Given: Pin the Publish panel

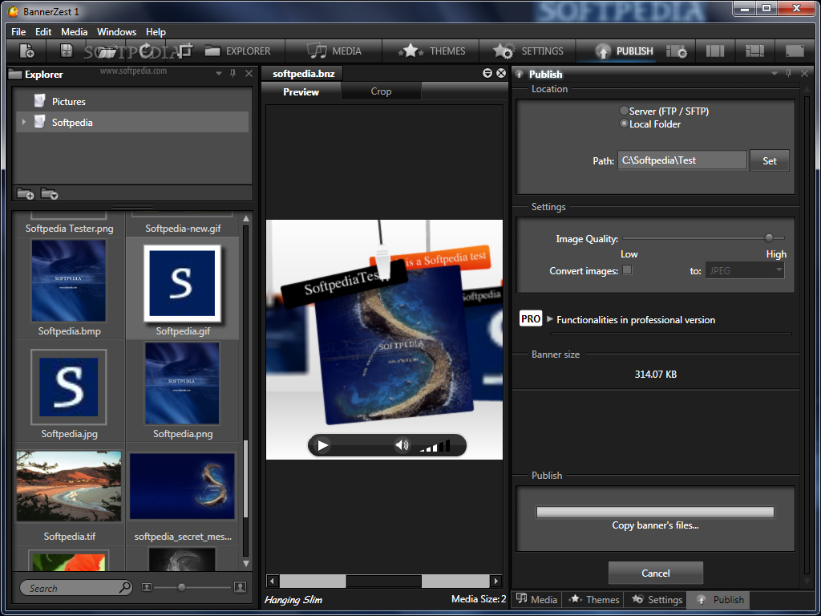Looking at the screenshot, I should pyautogui.click(x=789, y=74).
